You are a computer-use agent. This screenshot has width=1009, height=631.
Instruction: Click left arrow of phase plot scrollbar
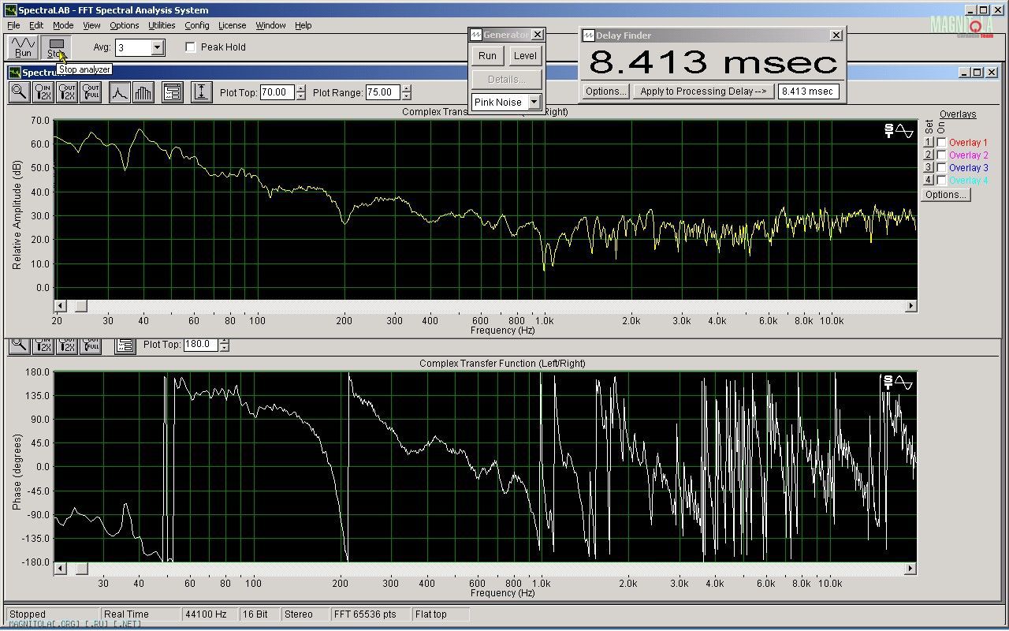click(59, 568)
